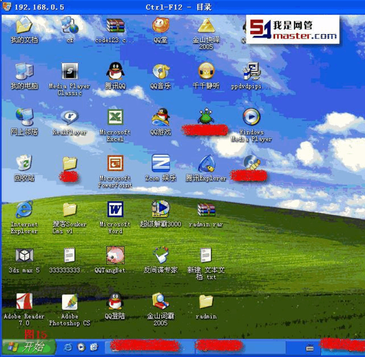Select the 新建 文本文档.txt file
This screenshot has height=357, width=365.
pyautogui.click(x=206, y=256)
